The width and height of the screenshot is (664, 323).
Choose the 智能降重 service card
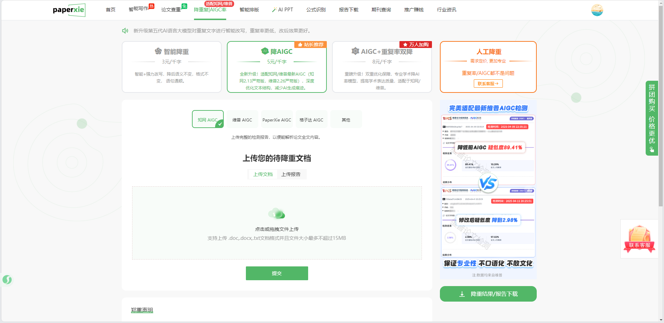coord(172,67)
